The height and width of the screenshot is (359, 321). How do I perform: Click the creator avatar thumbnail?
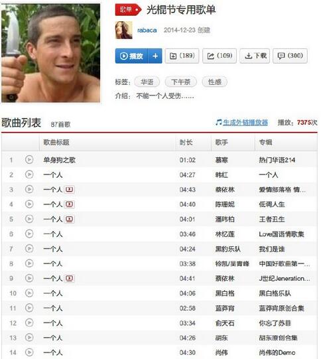pos(123,30)
